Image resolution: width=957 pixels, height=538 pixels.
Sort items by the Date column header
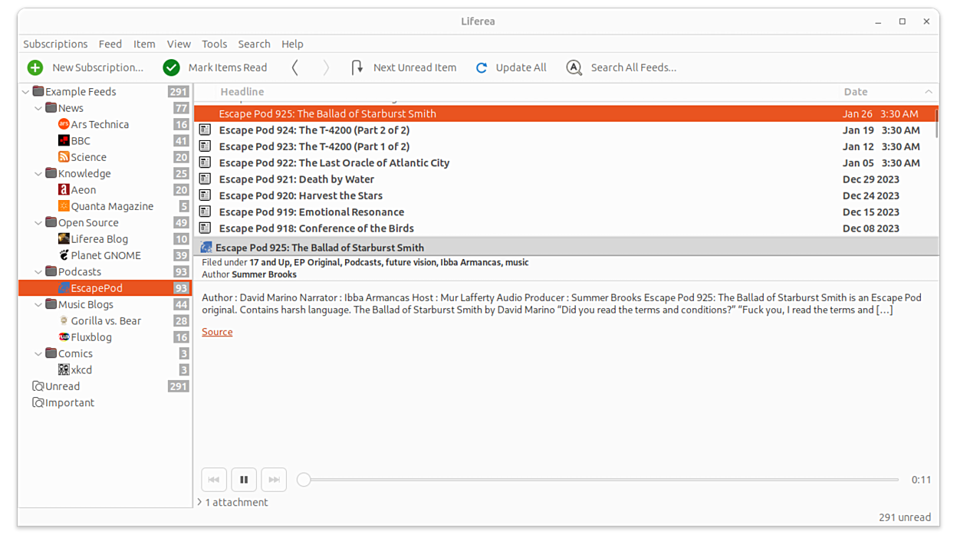click(x=855, y=92)
